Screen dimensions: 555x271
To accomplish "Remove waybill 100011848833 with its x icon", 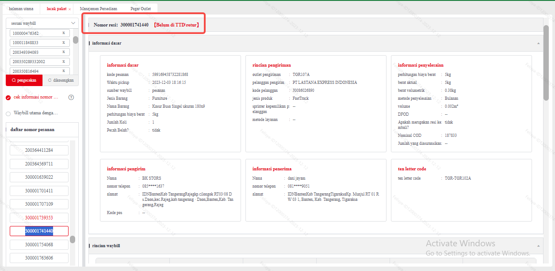I will [63, 43].
